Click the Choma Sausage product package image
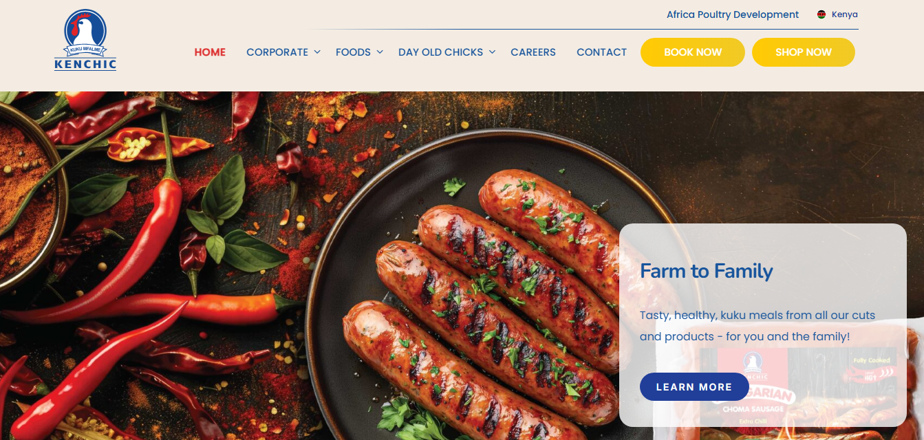The width and height of the screenshot is (924, 440). click(798, 388)
